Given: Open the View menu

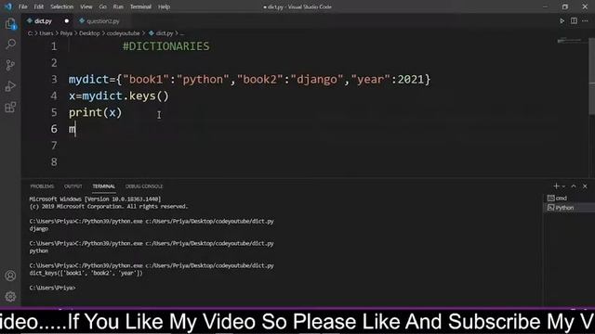Looking at the screenshot, I should [86, 6].
